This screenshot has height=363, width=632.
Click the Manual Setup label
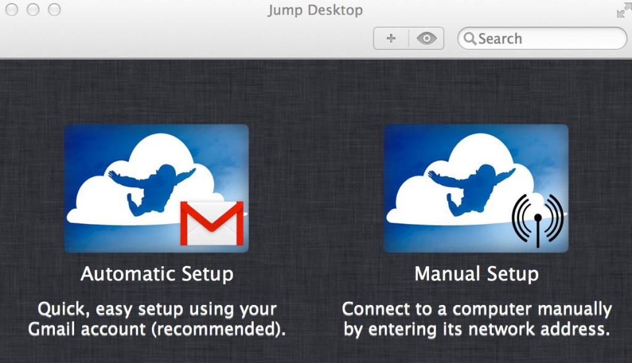tap(476, 274)
